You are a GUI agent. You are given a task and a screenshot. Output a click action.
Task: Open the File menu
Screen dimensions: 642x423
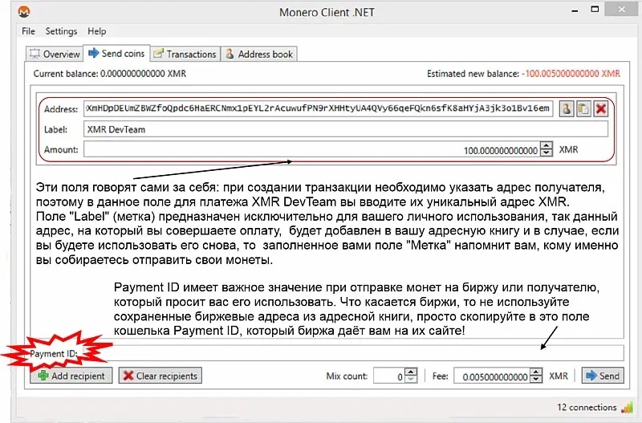[x=28, y=31]
